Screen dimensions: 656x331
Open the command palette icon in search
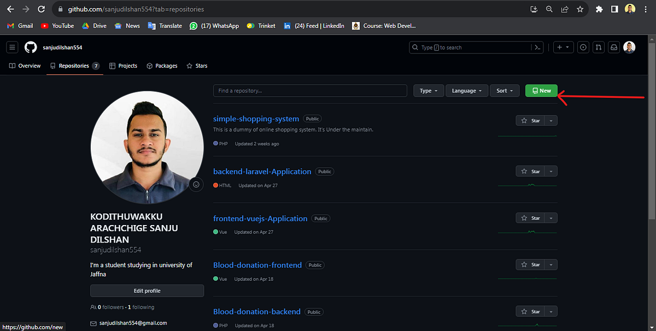tap(537, 47)
